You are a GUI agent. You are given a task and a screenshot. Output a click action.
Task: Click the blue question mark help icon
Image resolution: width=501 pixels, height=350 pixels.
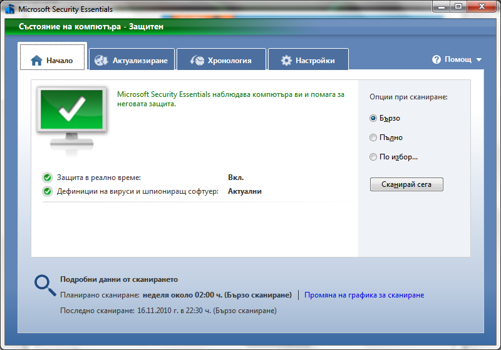[436, 59]
